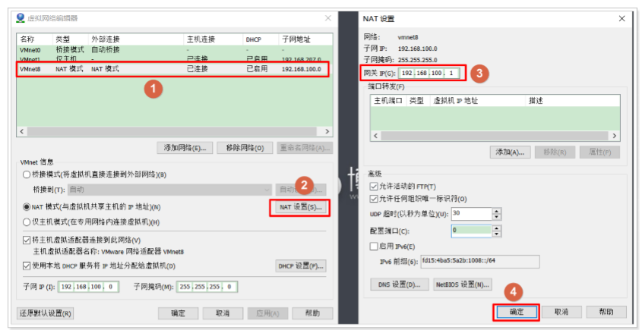Confirm with 确定 in the virtual network editor

pyautogui.click(x=178, y=313)
